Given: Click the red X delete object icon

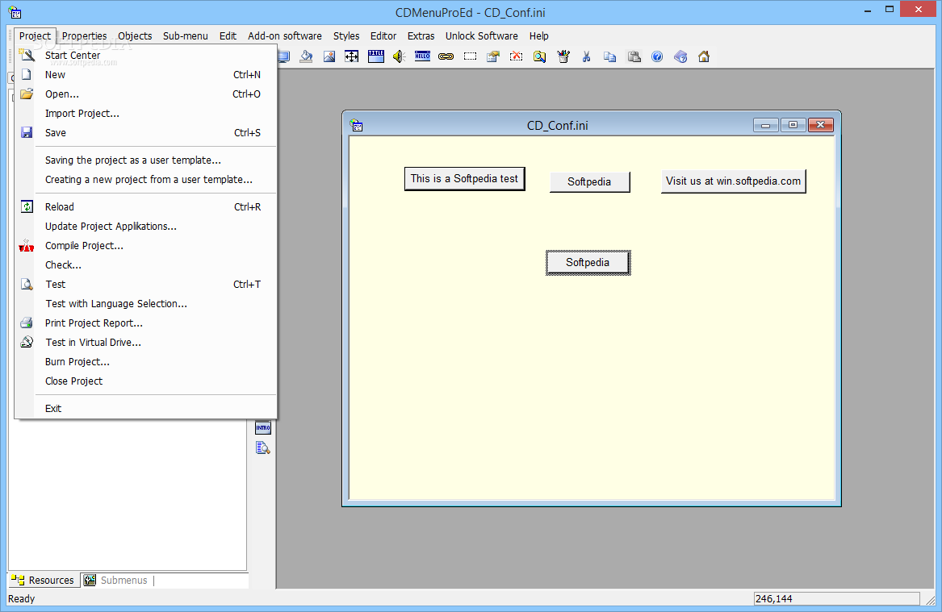Looking at the screenshot, I should [x=516, y=56].
